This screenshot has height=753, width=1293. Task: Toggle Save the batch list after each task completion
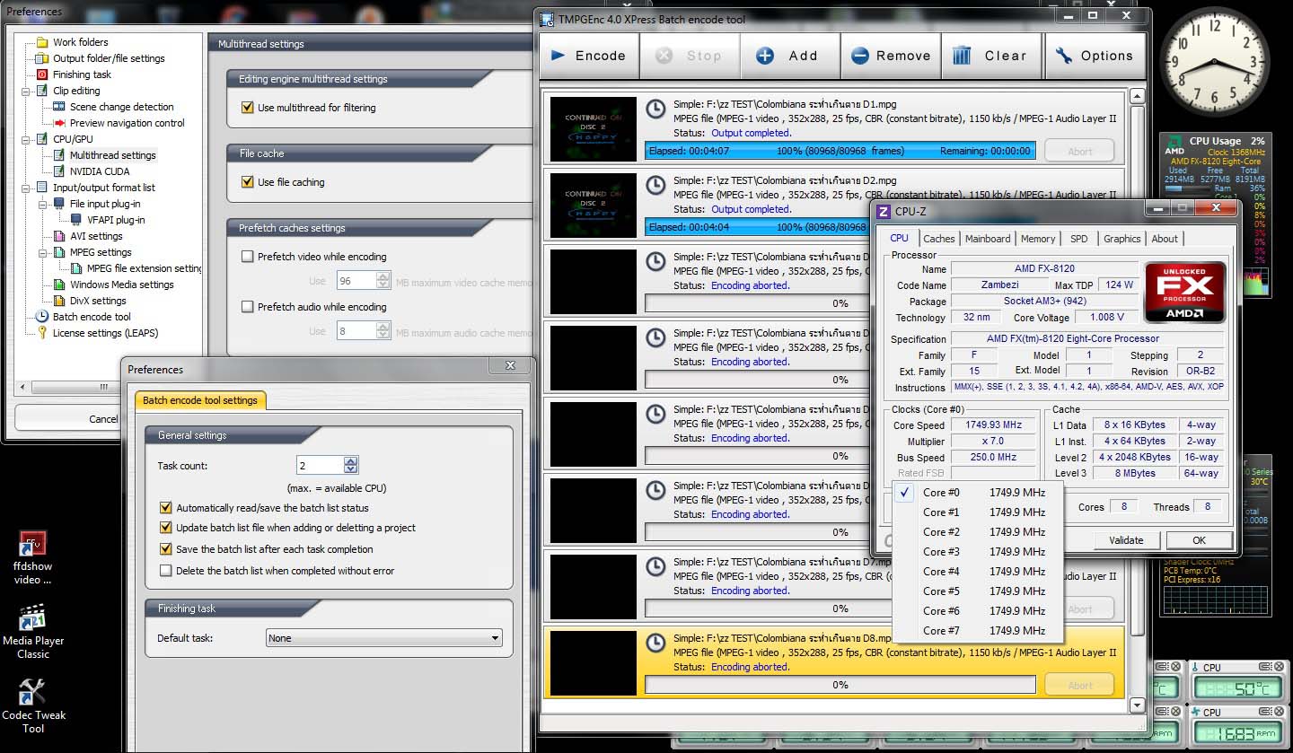point(165,549)
